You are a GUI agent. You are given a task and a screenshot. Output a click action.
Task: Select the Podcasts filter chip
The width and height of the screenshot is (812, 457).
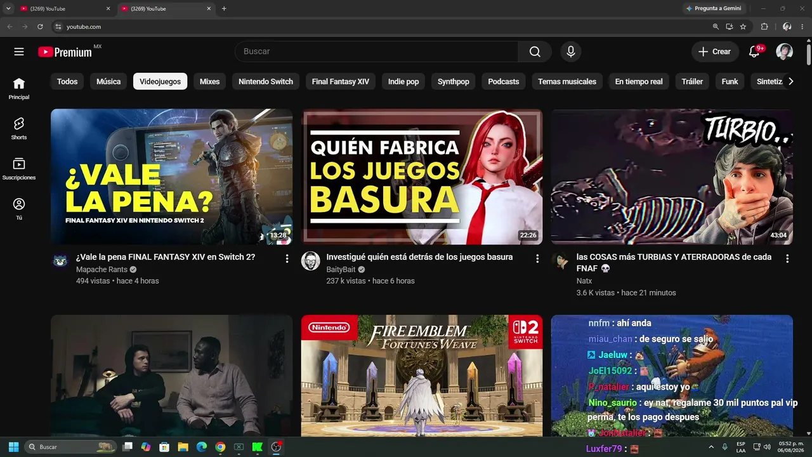(504, 81)
